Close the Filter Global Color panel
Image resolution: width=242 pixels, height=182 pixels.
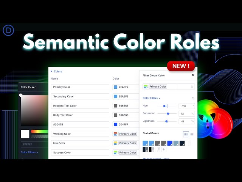coord(193,75)
